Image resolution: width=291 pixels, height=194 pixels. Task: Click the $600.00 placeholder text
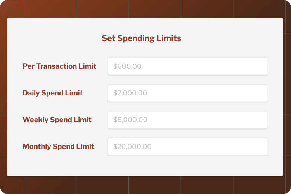coord(127,66)
